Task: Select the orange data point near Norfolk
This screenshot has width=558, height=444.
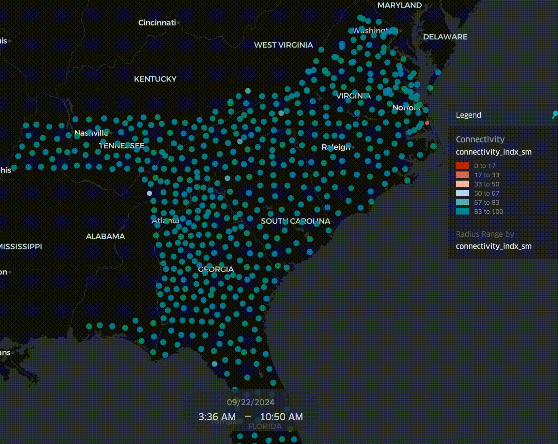Action: [x=427, y=123]
